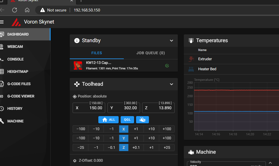
Task: Move Z axis by -25
Action: coord(81,147)
